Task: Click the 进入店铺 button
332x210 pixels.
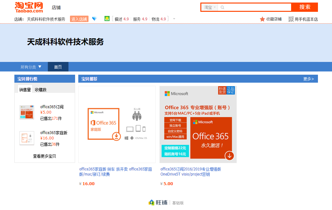Action: coord(79,19)
